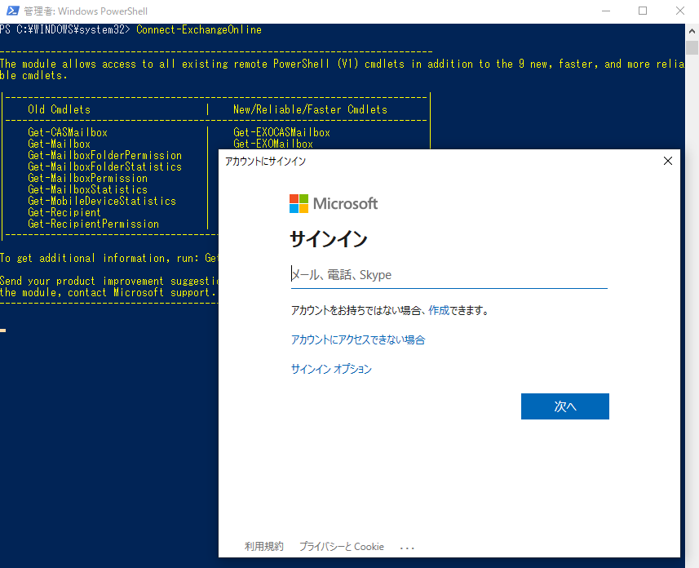Open more options via the ellipsis icon
This screenshot has height=568, width=699.
406,547
